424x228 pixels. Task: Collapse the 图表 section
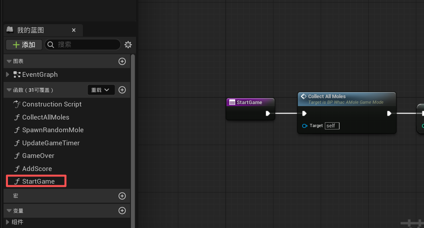[9, 61]
